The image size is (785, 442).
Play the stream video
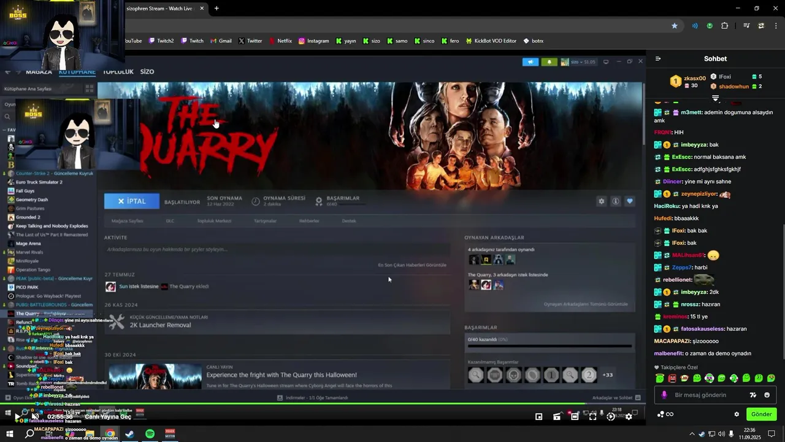(x=17, y=417)
